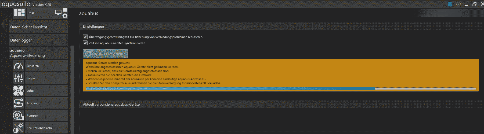484x134 pixels.
Task: Click the aquabus page title
Action: [x=89, y=13]
